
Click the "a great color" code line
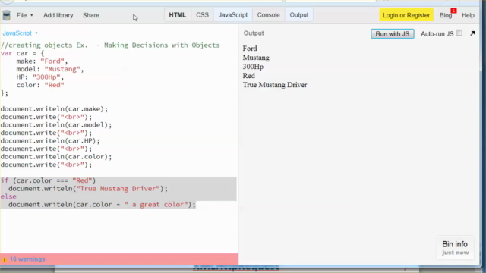point(102,205)
